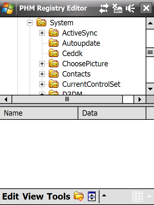The width and height of the screenshot is (154, 205).
Task: Click the split pane toggle toolbar icon
Action: (92, 196)
